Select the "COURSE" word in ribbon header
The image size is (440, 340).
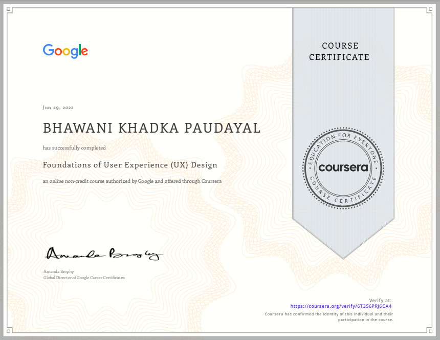(x=340, y=46)
